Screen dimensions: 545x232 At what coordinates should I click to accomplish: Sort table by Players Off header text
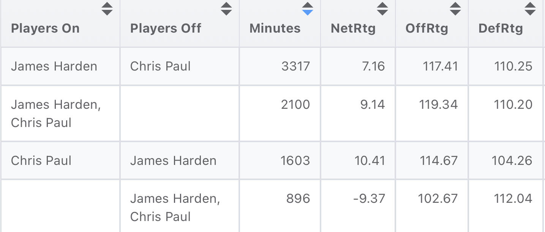tap(166, 28)
